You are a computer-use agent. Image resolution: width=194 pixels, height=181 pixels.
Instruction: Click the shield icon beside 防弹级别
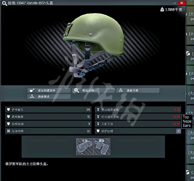tap(8, 124)
